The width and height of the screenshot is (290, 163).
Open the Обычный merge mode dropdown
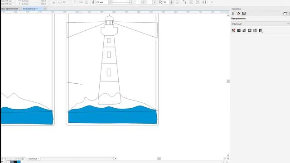click(260, 24)
